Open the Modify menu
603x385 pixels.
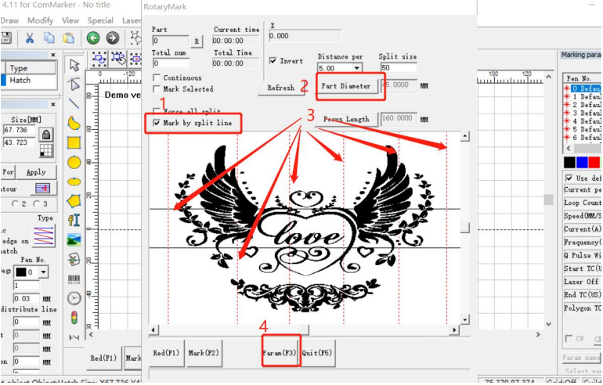pyautogui.click(x=41, y=20)
